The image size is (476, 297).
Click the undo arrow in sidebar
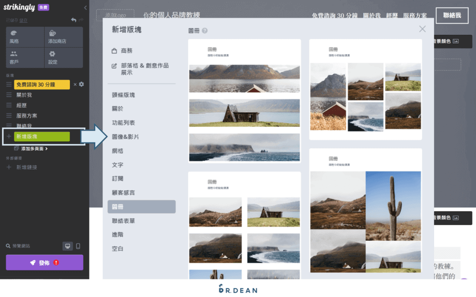click(x=73, y=20)
